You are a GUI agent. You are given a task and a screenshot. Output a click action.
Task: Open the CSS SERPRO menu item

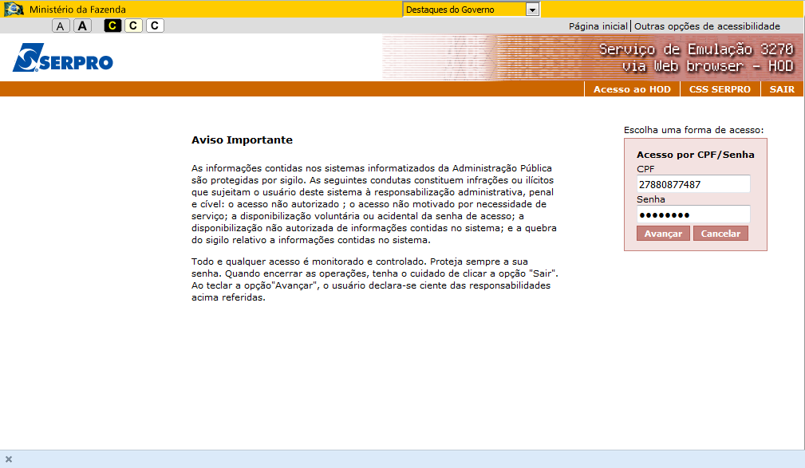(x=720, y=89)
